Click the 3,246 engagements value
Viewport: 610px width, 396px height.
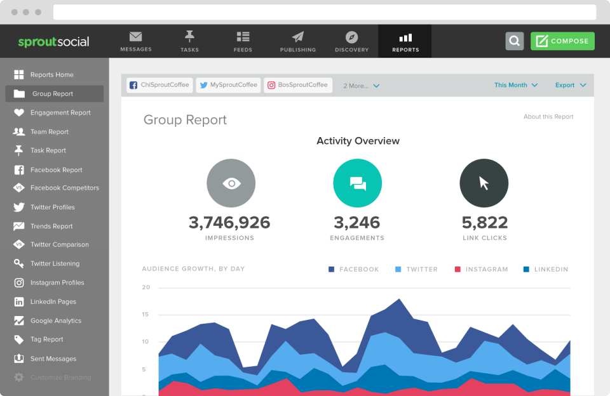(356, 223)
